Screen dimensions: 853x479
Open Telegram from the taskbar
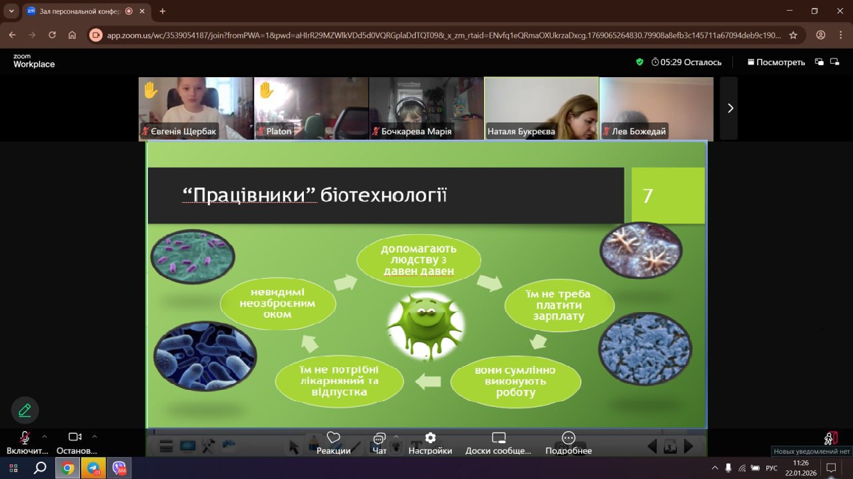[x=93, y=468]
